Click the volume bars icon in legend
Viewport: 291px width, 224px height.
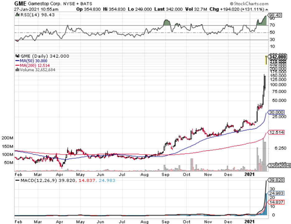(x=17, y=70)
